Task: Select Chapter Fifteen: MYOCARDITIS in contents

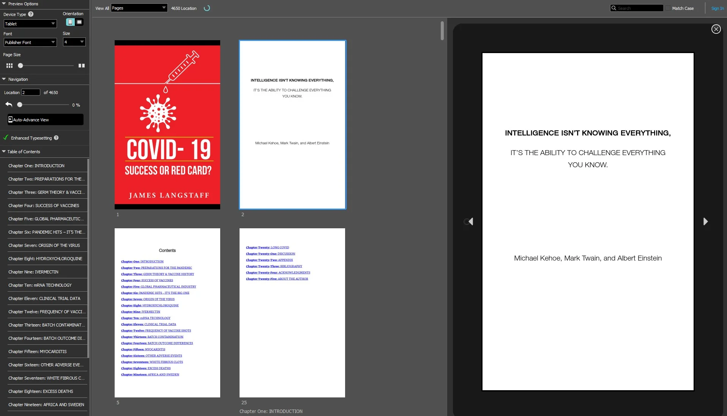Action: tap(38, 352)
